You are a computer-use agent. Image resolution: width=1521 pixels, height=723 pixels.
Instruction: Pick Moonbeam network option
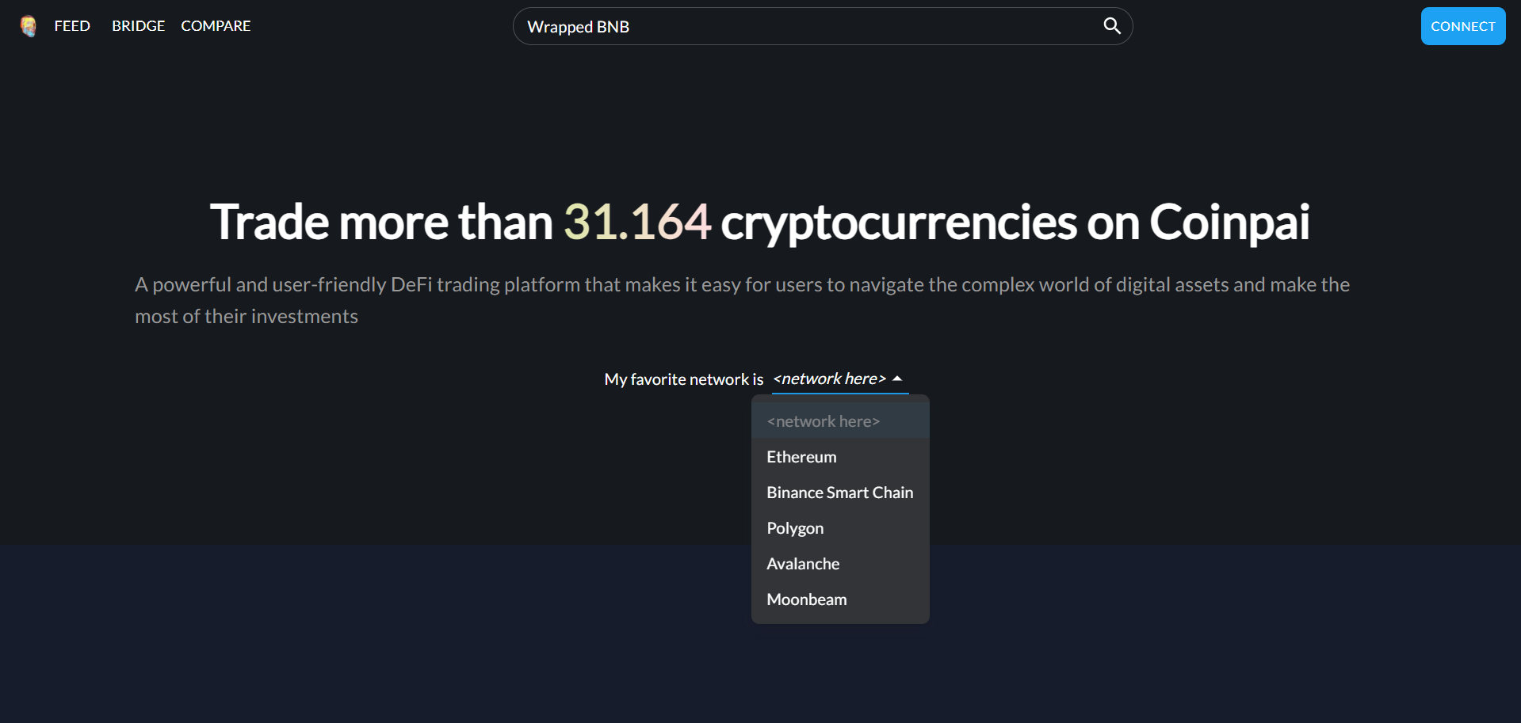(840, 599)
